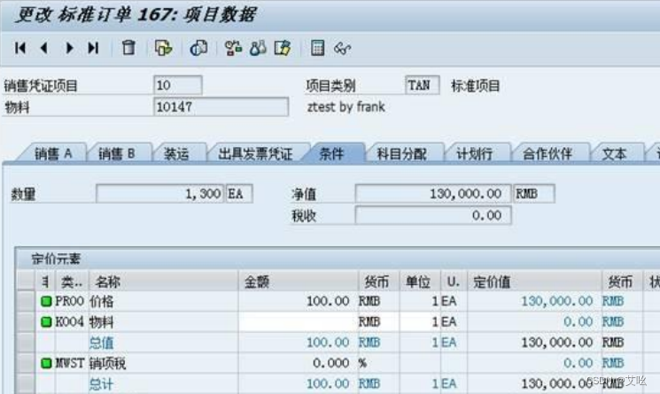Go to next item arrow icon
The width and height of the screenshot is (660, 394).
[69, 49]
